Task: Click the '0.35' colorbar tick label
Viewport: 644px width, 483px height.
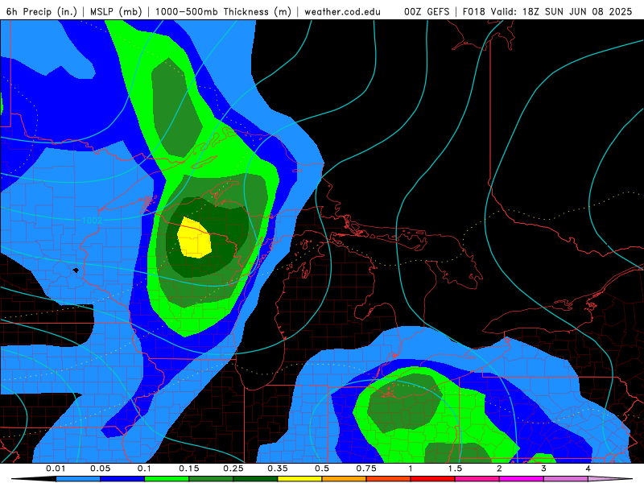Action: (278, 469)
